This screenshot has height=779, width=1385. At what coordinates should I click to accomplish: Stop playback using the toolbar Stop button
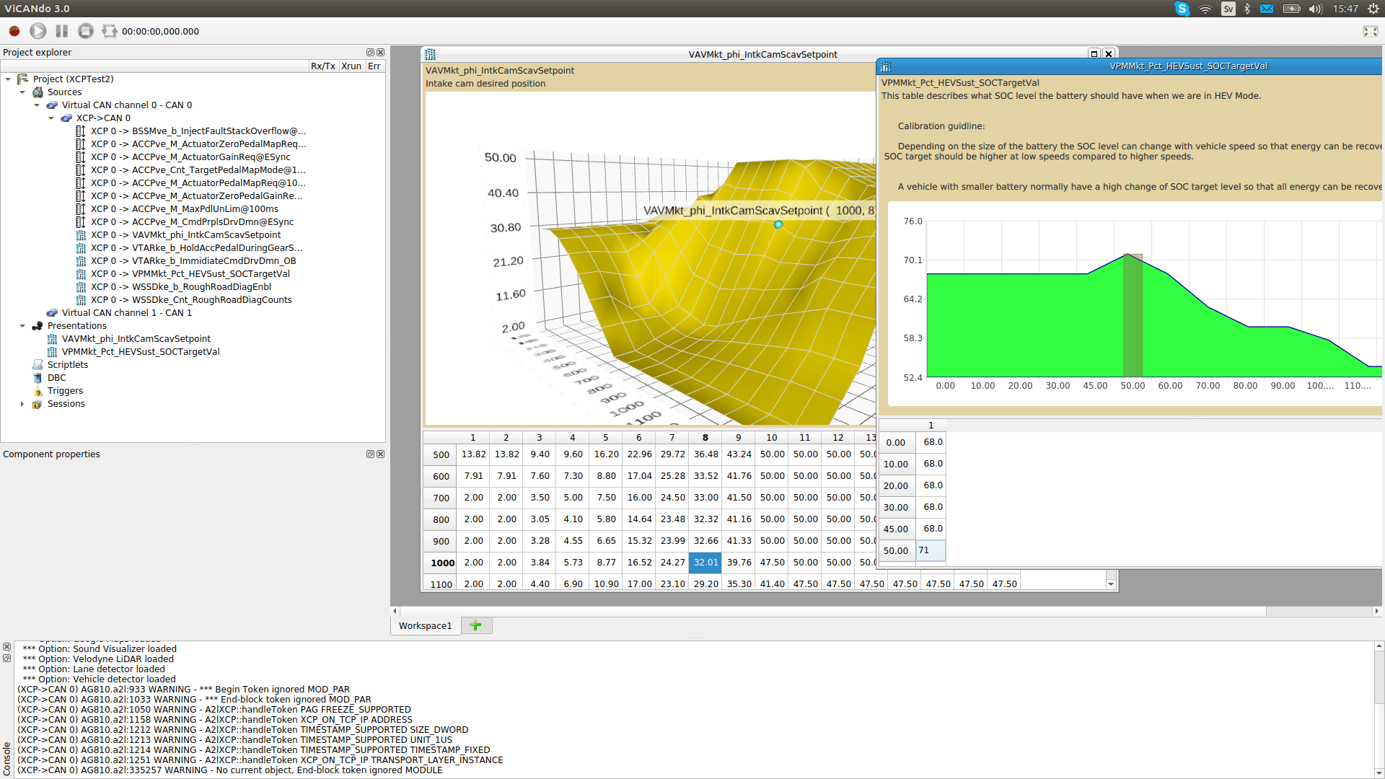click(86, 31)
